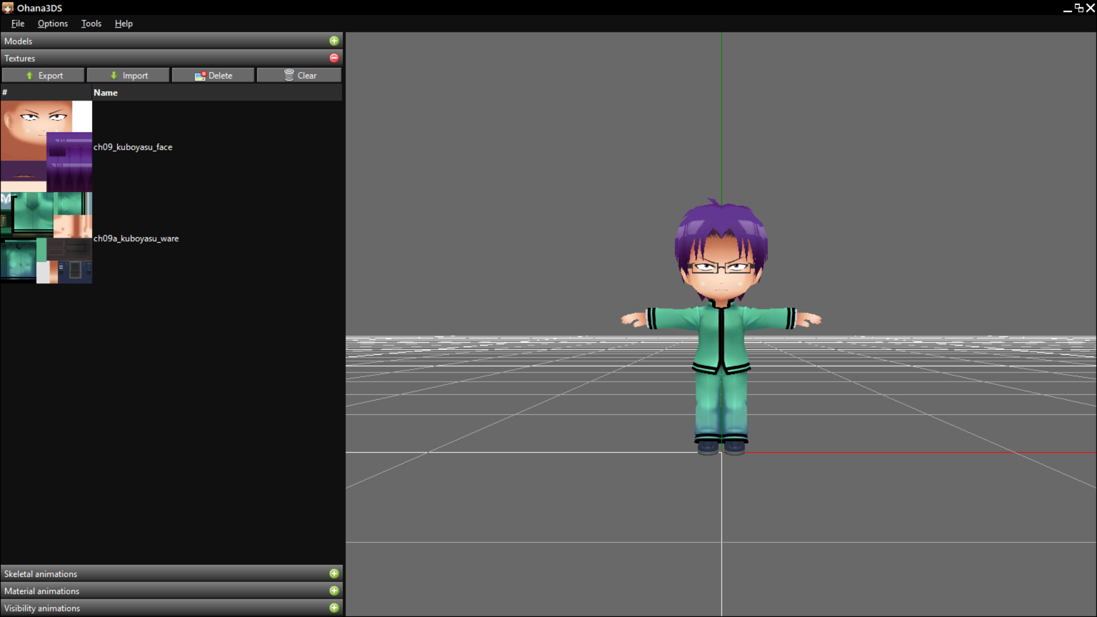Click the Visibility animations header label

42,608
